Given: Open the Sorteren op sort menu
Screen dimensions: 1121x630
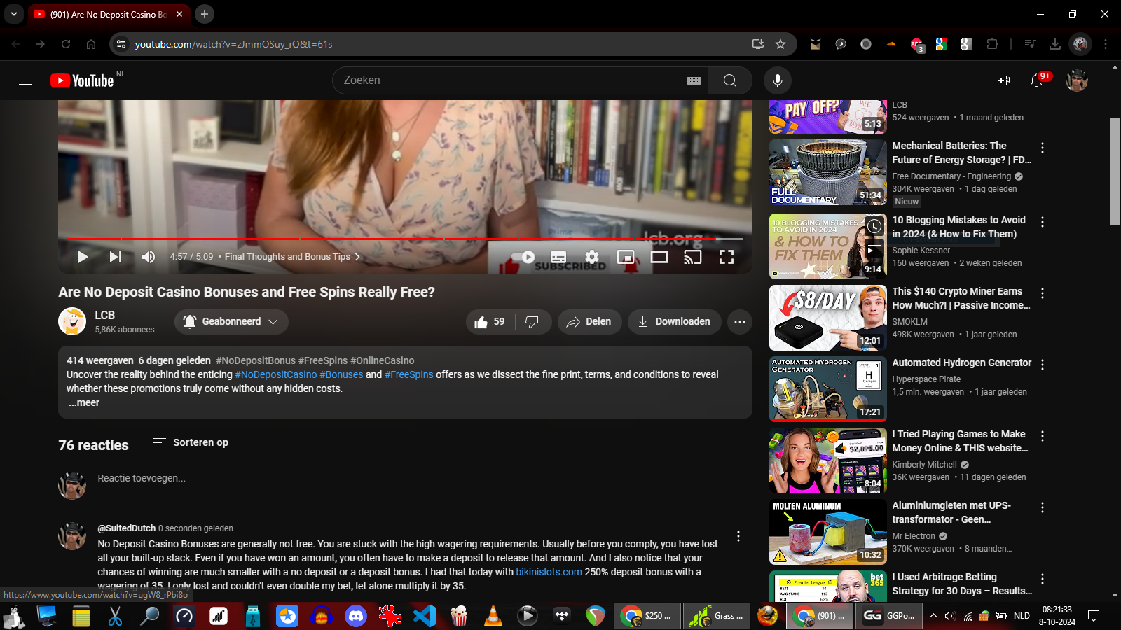Looking at the screenshot, I should point(191,442).
